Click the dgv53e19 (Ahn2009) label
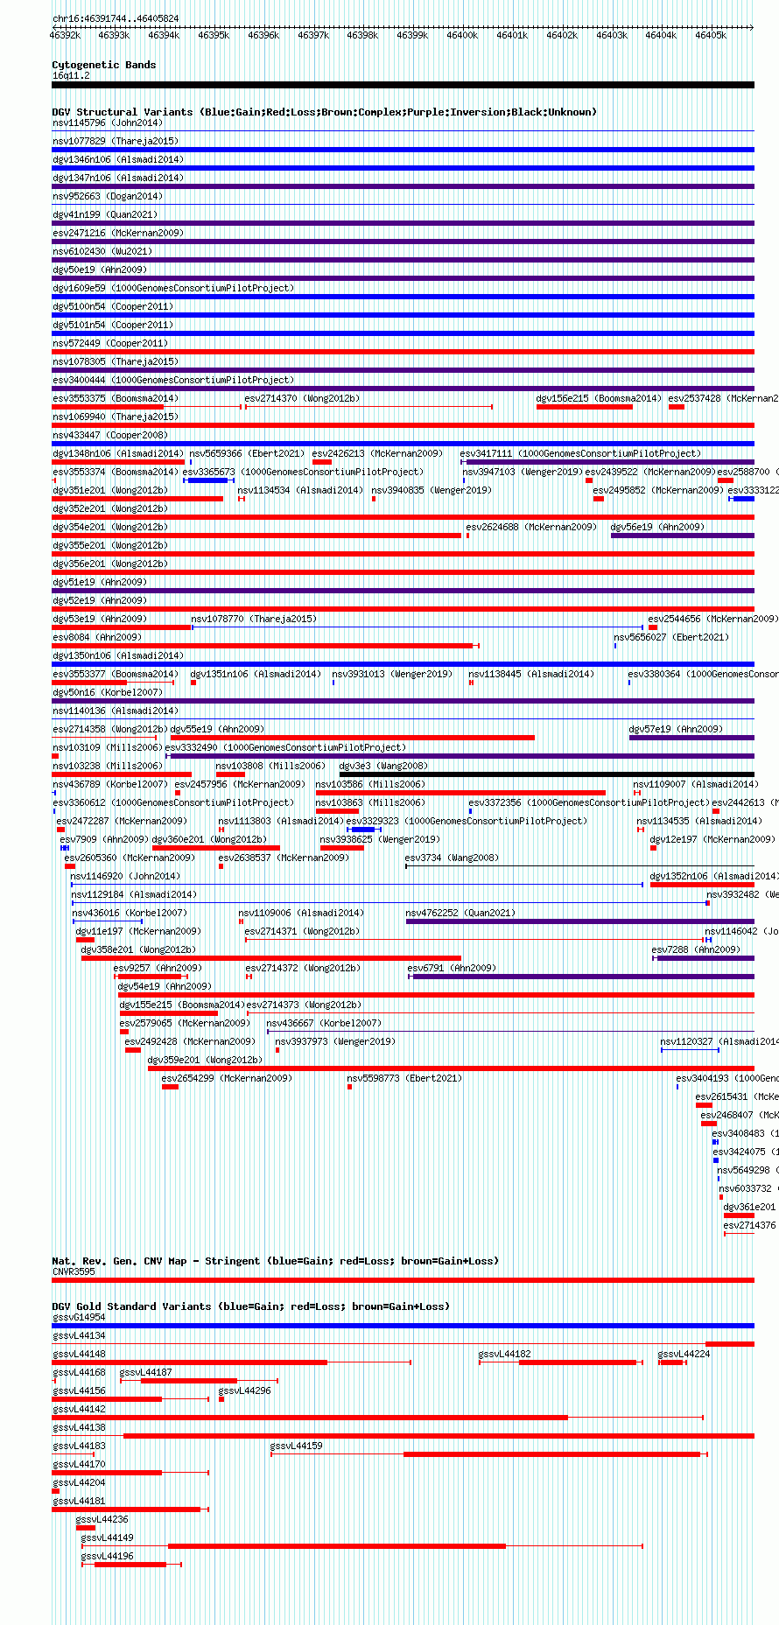Viewport: 779px width, 1625px height. [100, 619]
